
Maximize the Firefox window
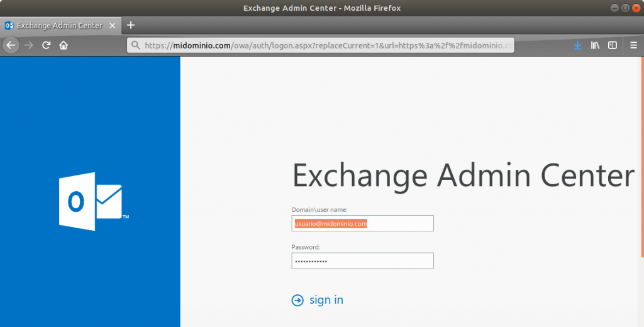coord(625,8)
